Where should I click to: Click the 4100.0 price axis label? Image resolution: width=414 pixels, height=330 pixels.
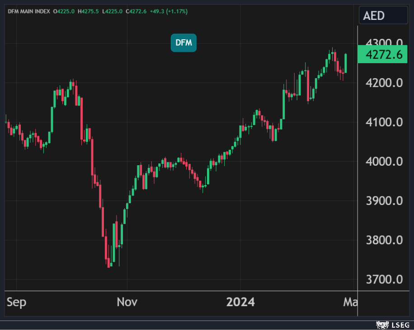pyautogui.click(x=385, y=122)
